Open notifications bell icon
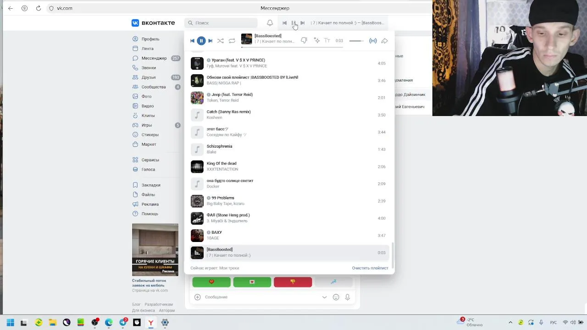The height and width of the screenshot is (330, 587). tap(270, 23)
